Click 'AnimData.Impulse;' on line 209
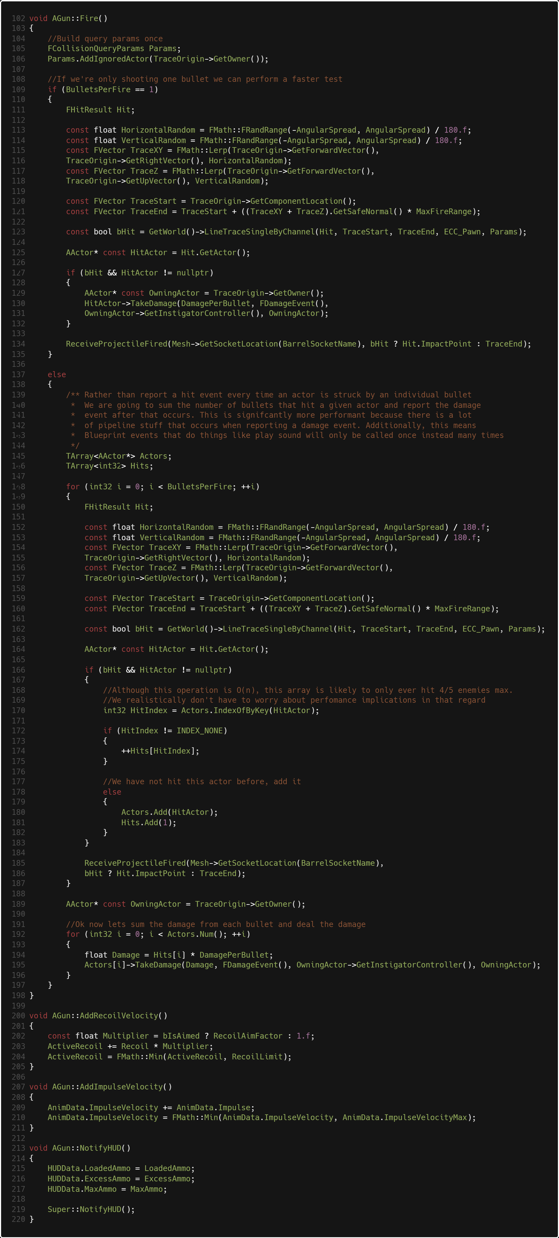The image size is (559, 1238). (x=216, y=1107)
